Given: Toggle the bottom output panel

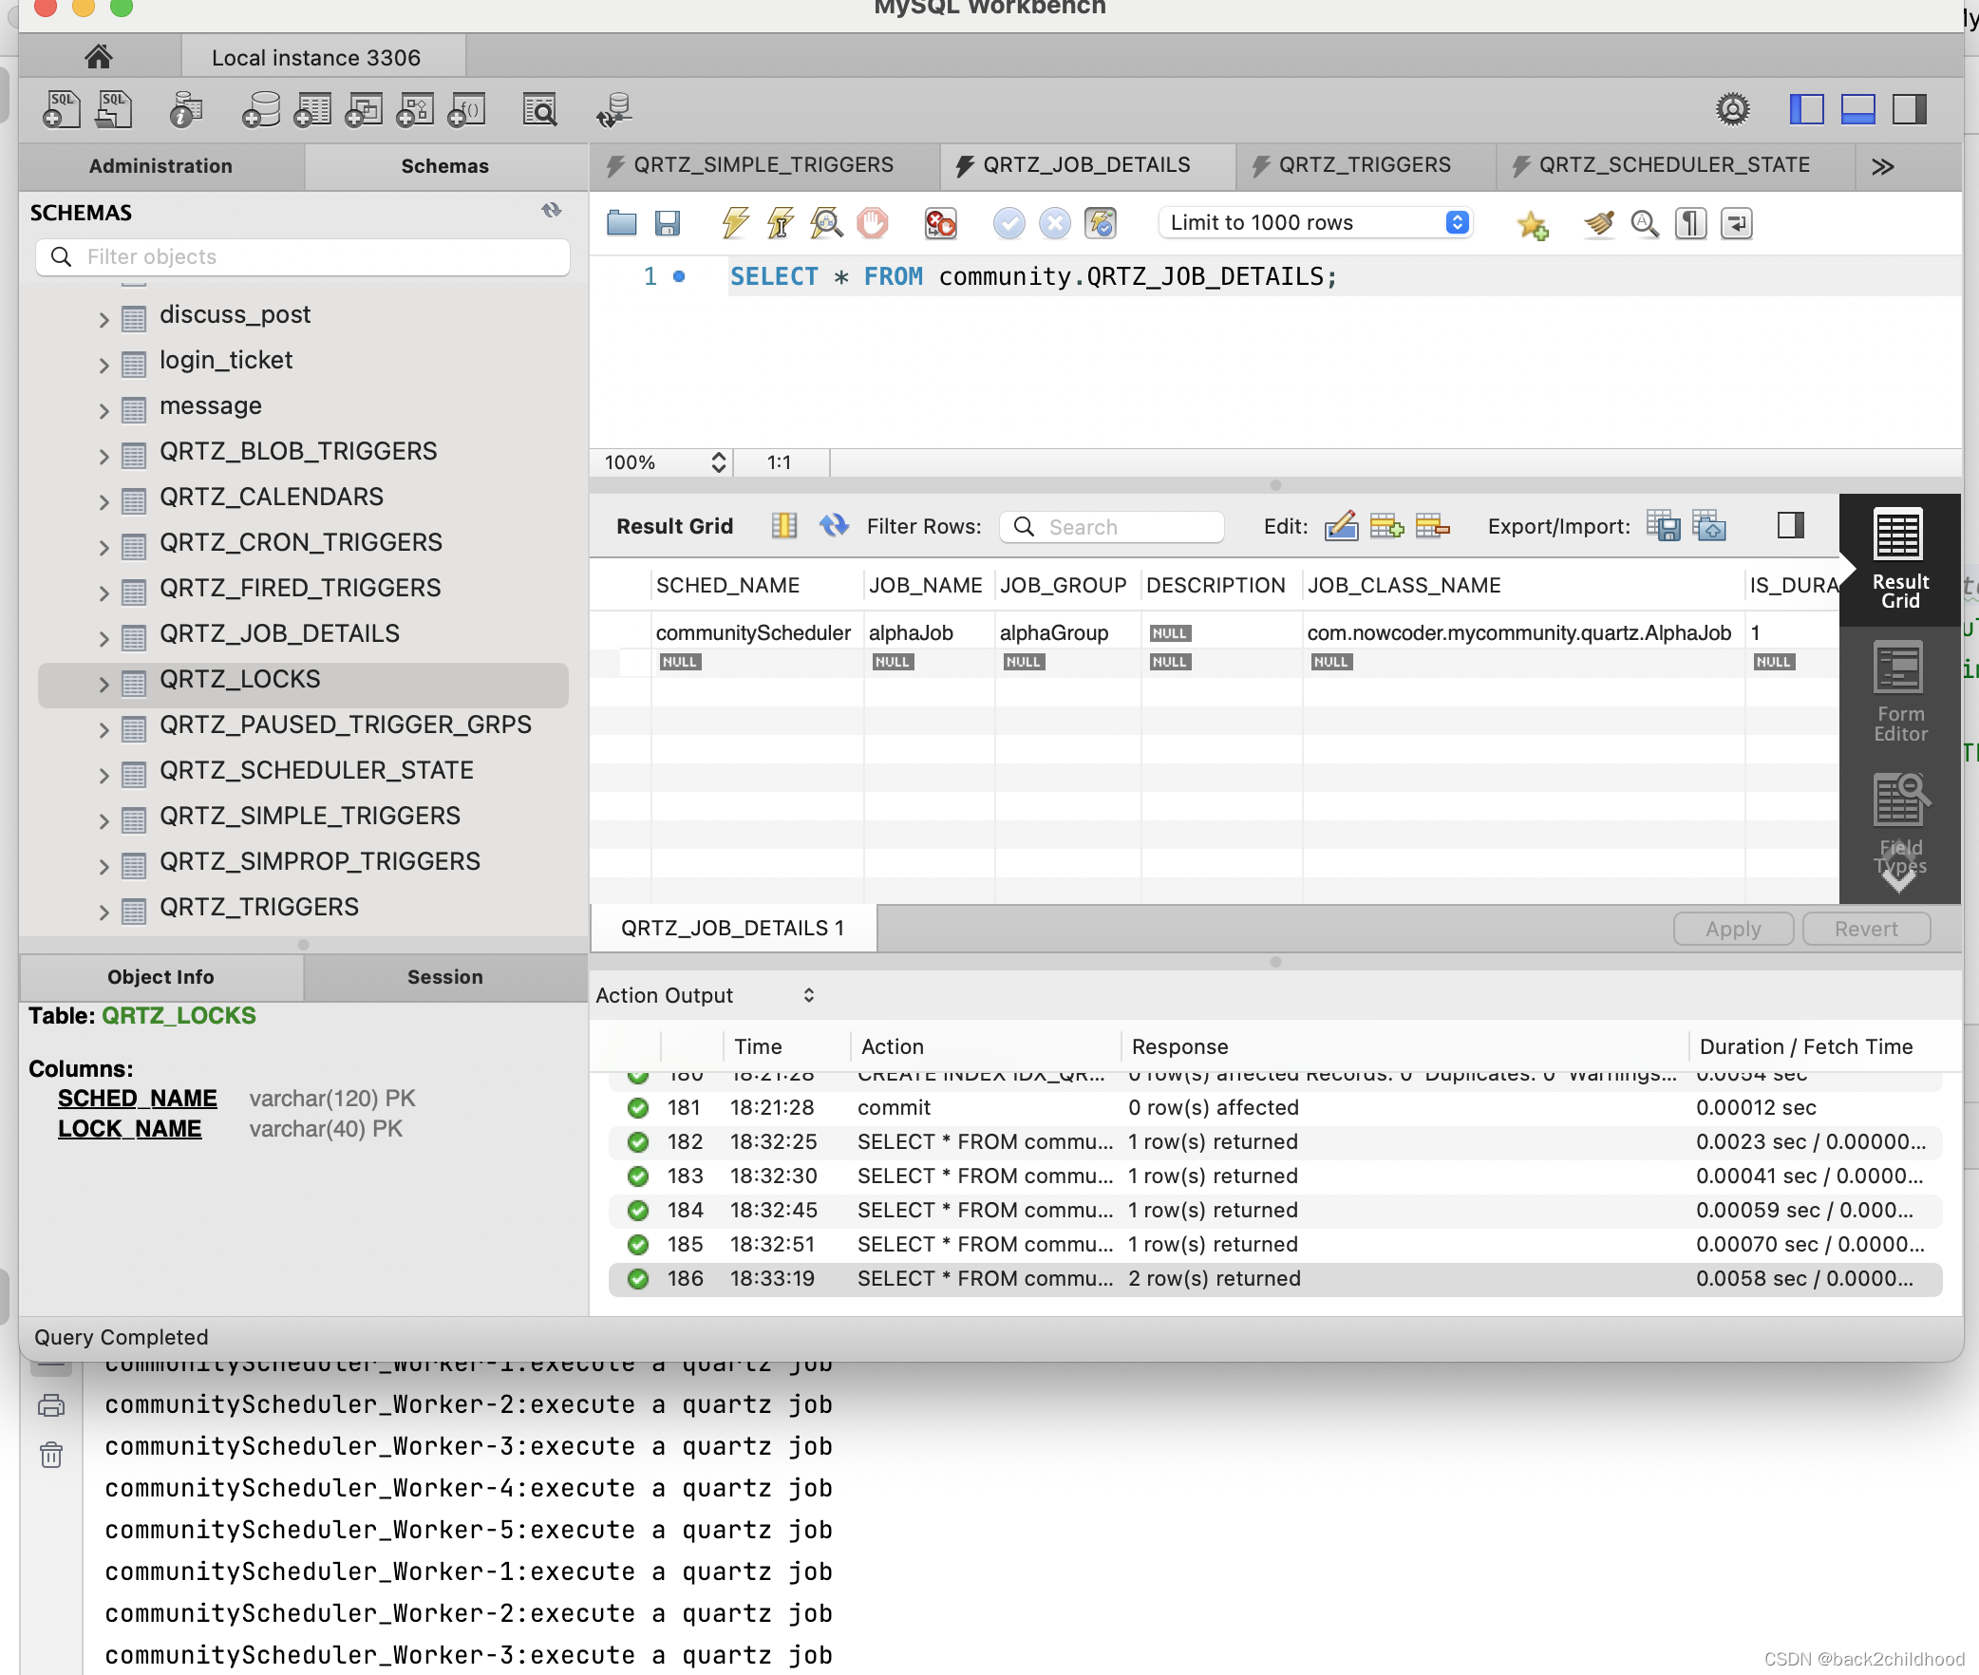Looking at the screenshot, I should pyautogui.click(x=1857, y=109).
